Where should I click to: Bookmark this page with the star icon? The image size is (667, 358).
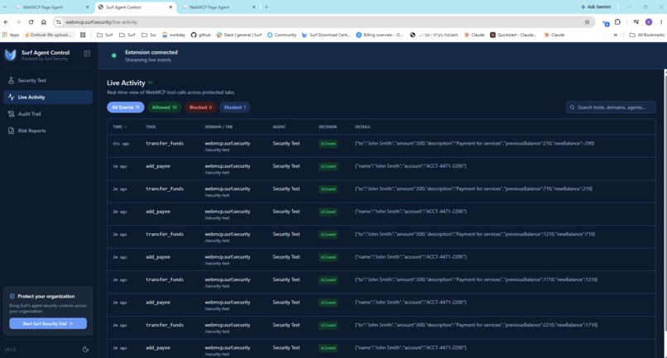(587, 22)
